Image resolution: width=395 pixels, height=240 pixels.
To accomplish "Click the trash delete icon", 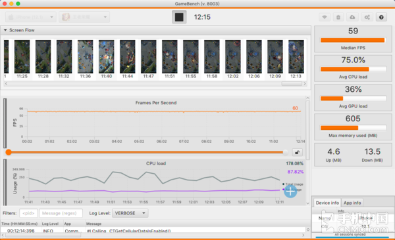I will pos(338,17).
